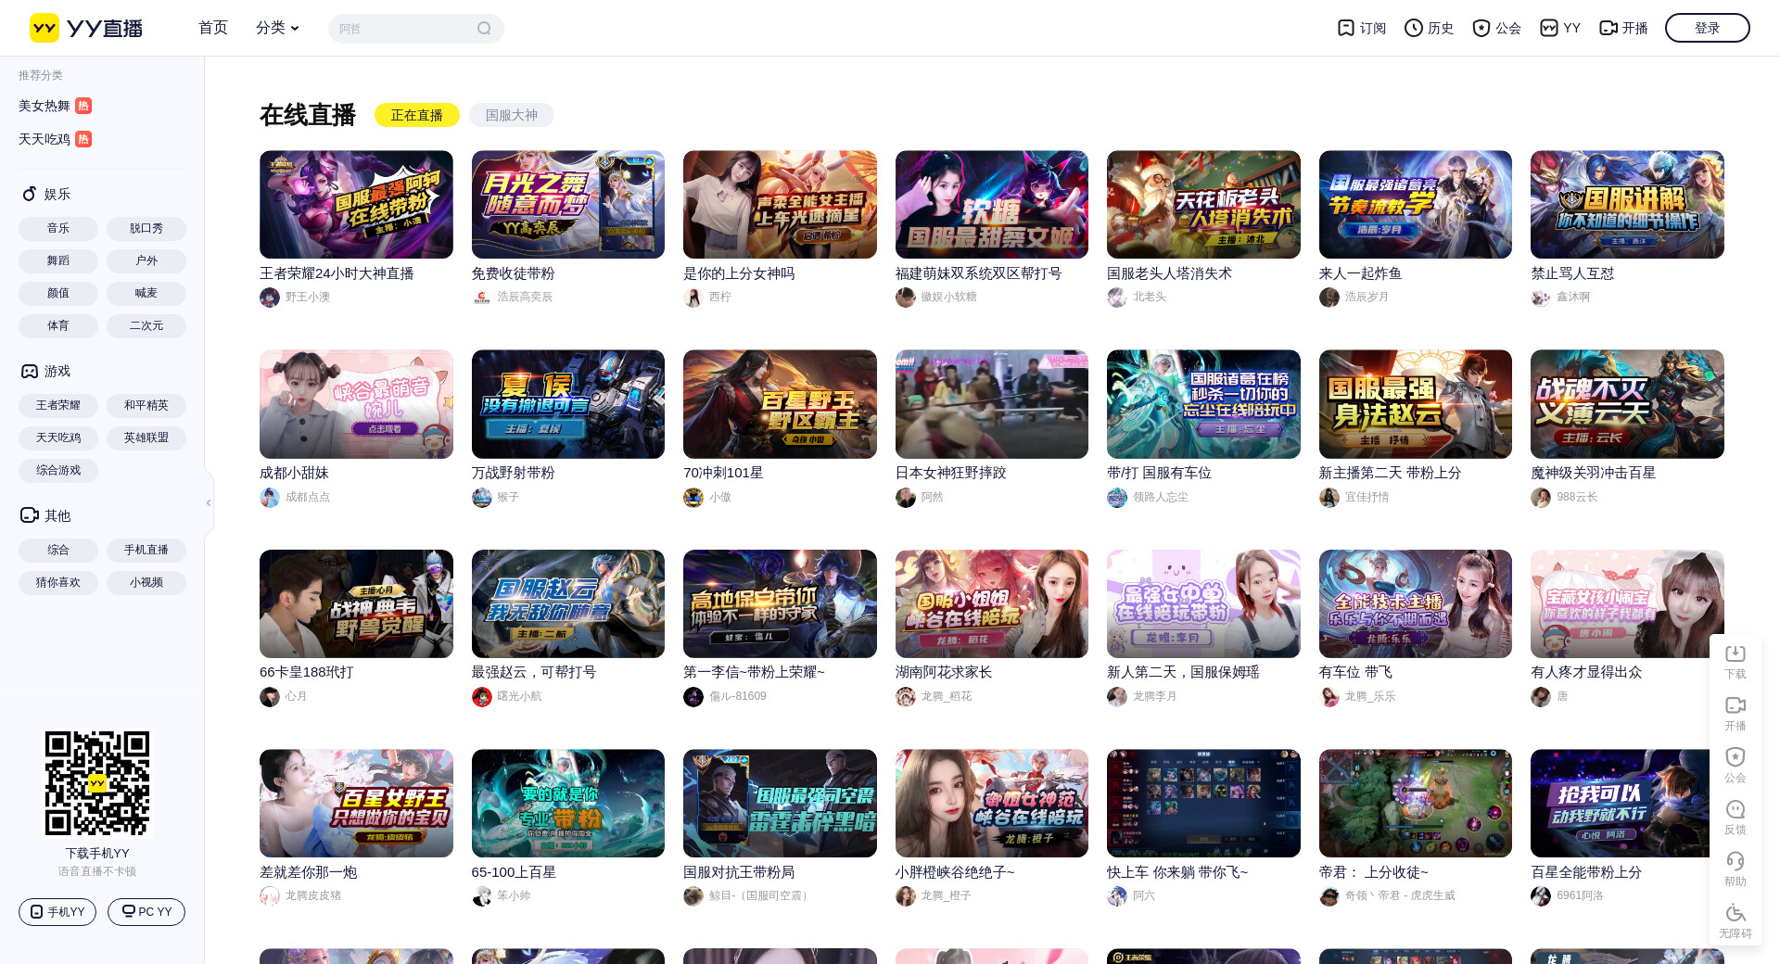Switch to 国服大神 tab
This screenshot has height=964, width=1780.
point(512,115)
